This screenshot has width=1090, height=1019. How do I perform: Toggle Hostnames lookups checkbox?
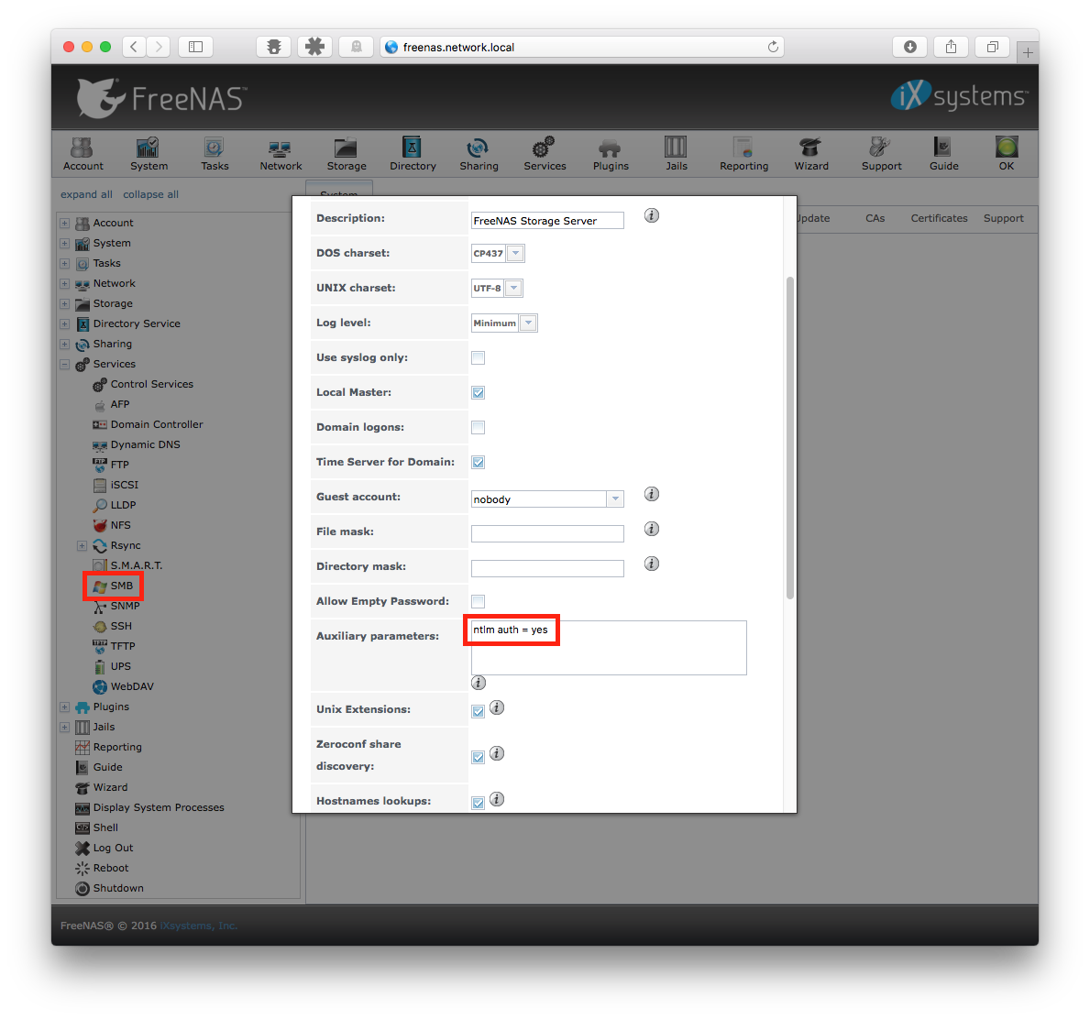(479, 803)
